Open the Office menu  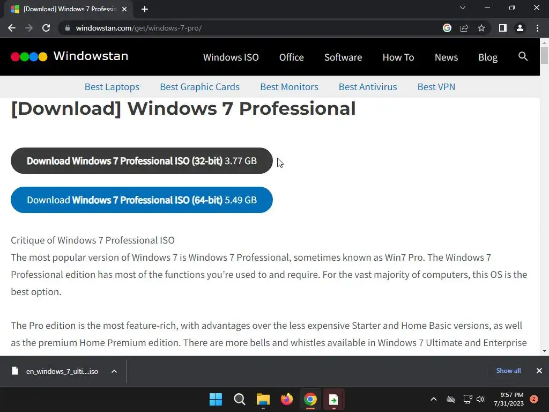pos(291,57)
